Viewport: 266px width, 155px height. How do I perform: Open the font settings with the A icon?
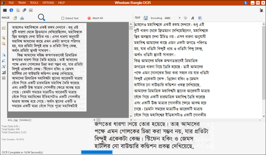[x=192, y=18]
